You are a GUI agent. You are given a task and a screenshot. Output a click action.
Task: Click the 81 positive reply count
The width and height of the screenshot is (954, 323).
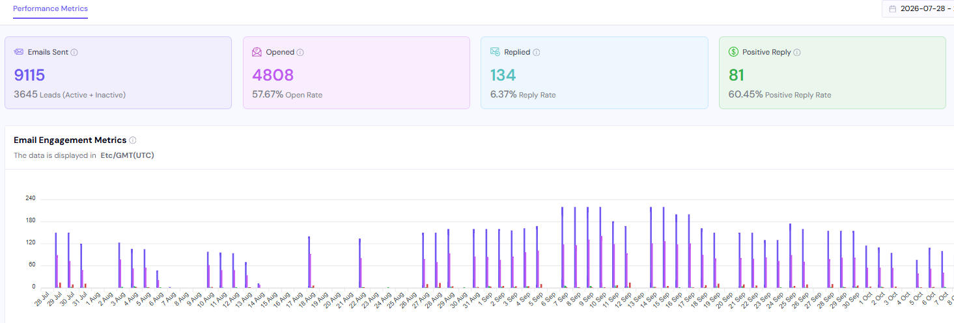737,75
